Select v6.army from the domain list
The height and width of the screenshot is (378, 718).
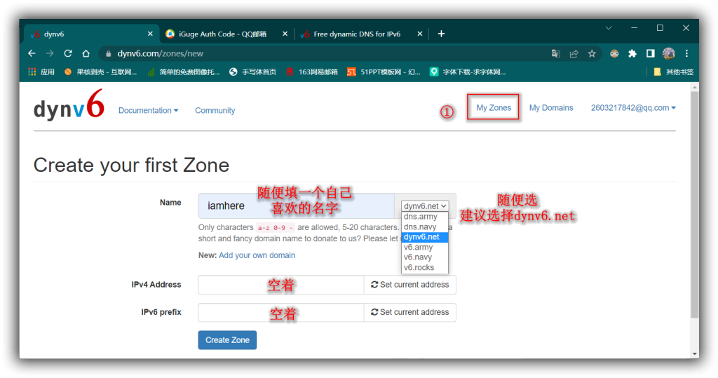424,247
